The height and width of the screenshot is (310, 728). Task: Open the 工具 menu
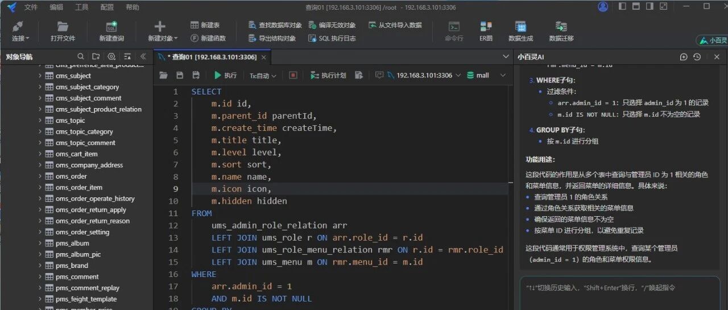[82, 7]
